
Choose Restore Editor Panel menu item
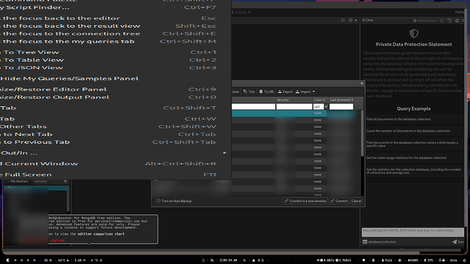pos(115,90)
